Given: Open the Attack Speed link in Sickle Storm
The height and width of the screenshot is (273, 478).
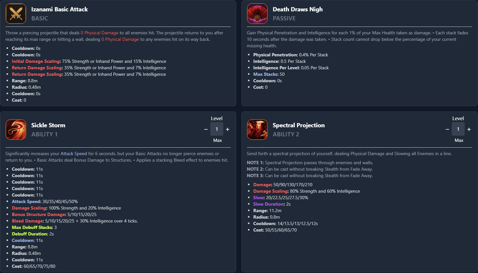Looking at the screenshot, I should (x=74, y=154).
